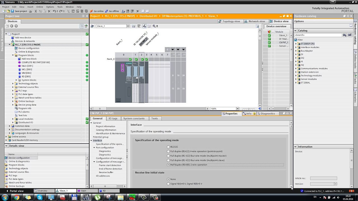Screen dimensions: 358x201
Task: Open the Online menu
Action: 39,7
